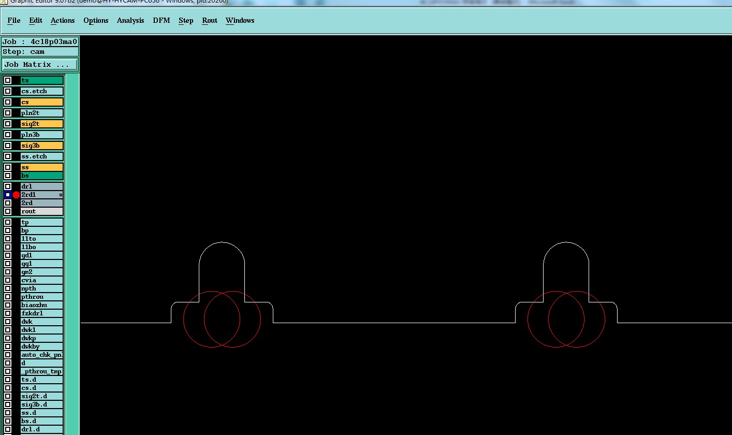Toggle display checkbox for ts layer

pyautogui.click(x=8, y=80)
